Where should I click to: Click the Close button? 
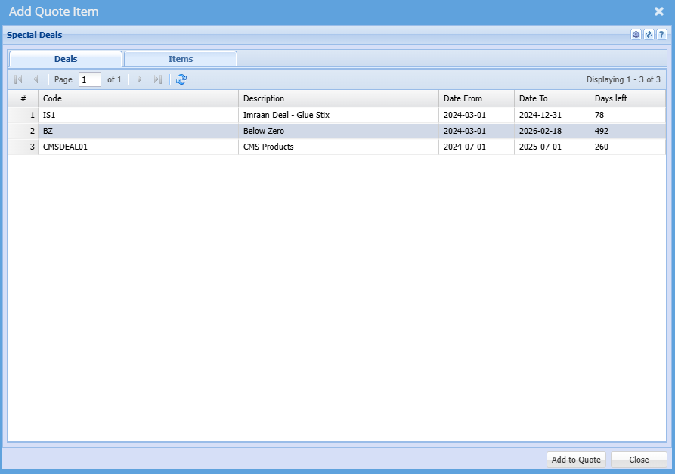point(639,460)
